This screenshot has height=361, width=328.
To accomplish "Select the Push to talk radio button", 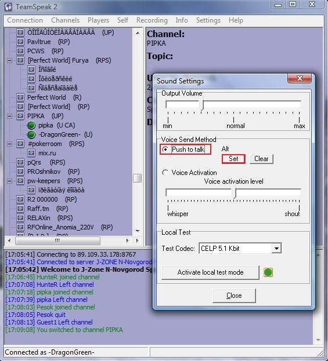I will 165,149.
